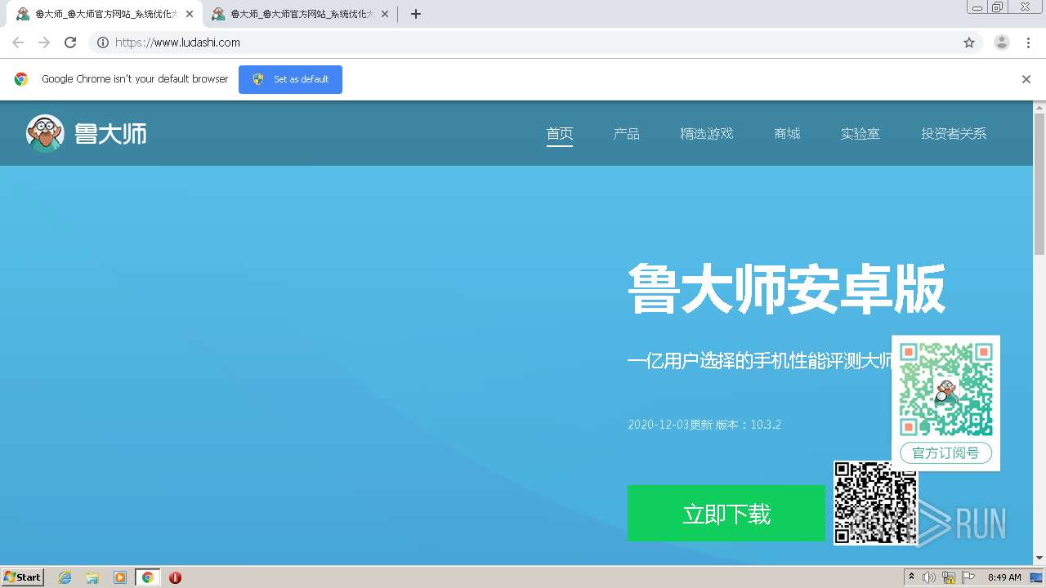Click the 官方订阅号 label

[946, 453]
